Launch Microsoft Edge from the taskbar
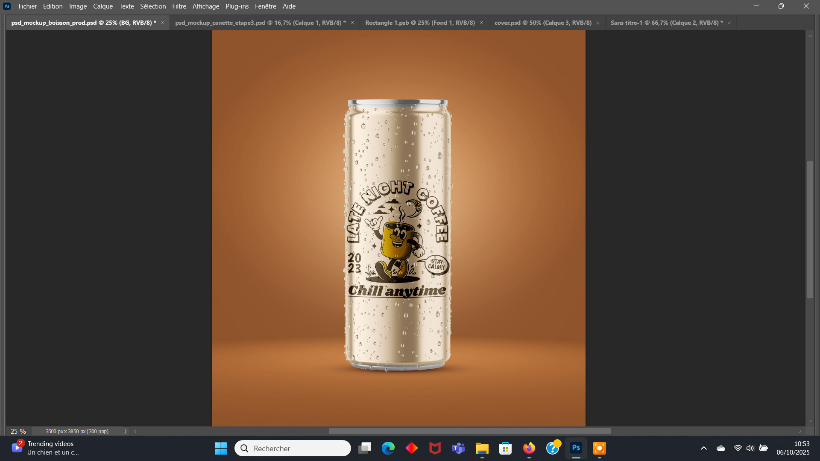The width and height of the screenshot is (820, 461). pyautogui.click(x=388, y=448)
